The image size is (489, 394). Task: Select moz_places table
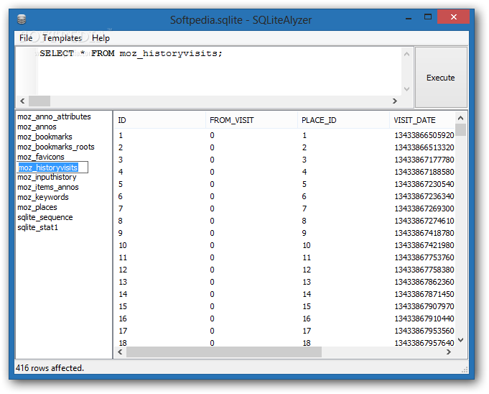[37, 207]
